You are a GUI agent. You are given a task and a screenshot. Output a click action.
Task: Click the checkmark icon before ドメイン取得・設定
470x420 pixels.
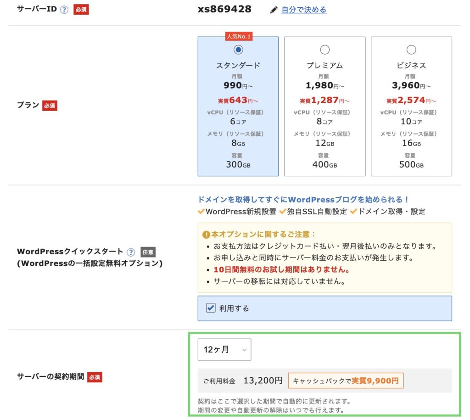(353, 212)
